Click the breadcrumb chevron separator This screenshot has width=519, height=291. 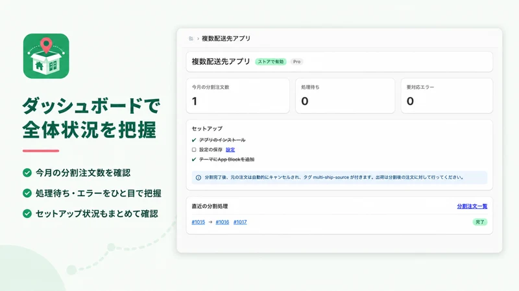click(198, 39)
